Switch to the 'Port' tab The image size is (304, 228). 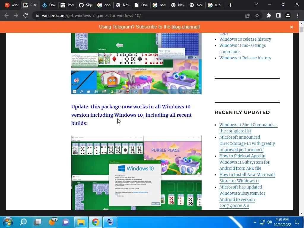67,5
